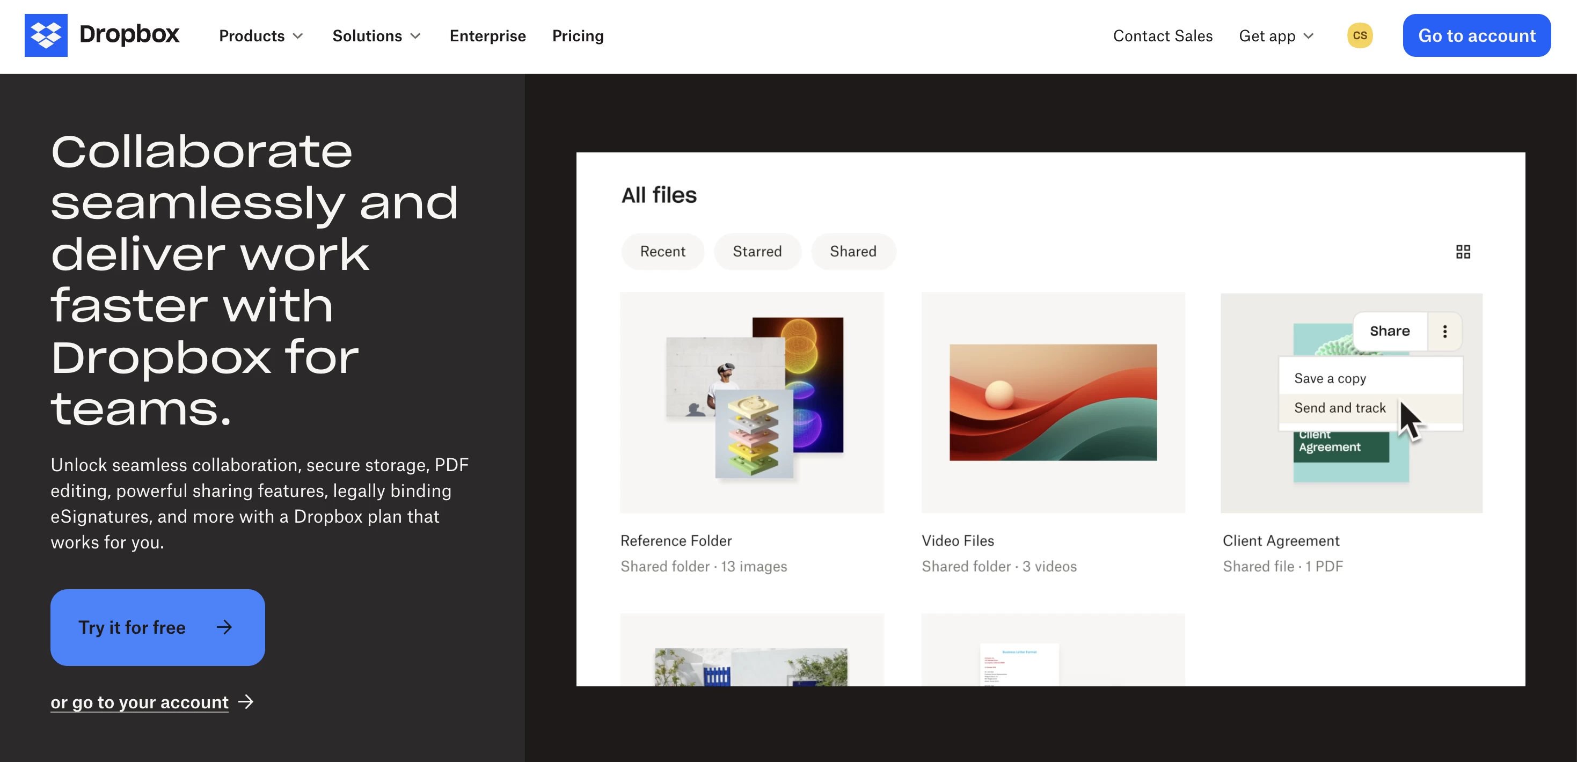Click Try it for free button
The height and width of the screenshot is (762, 1577).
click(x=157, y=627)
